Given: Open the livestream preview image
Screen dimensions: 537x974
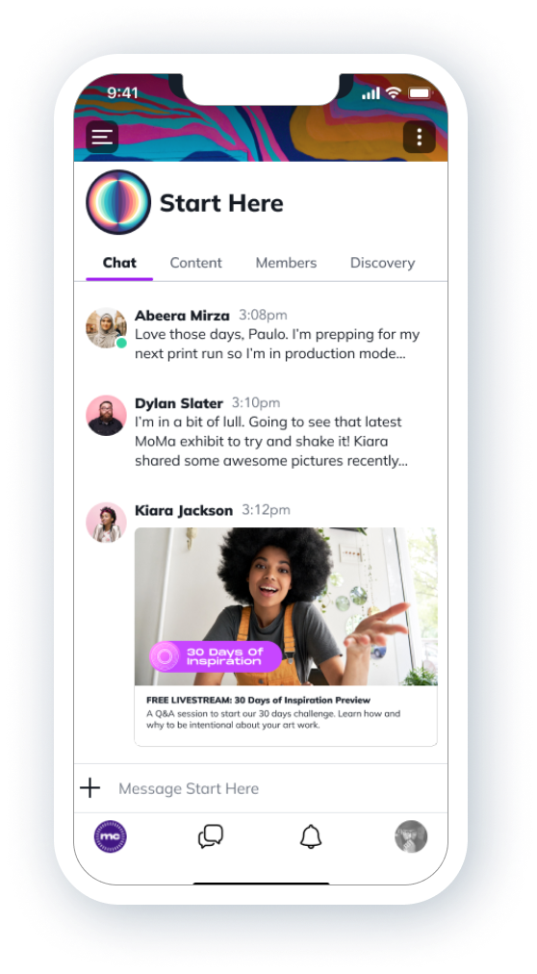Looking at the screenshot, I should click(286, 606).
